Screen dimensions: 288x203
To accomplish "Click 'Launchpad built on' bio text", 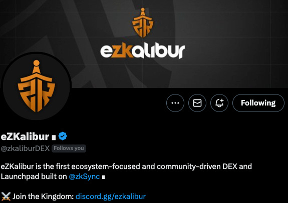I will 34,176.
